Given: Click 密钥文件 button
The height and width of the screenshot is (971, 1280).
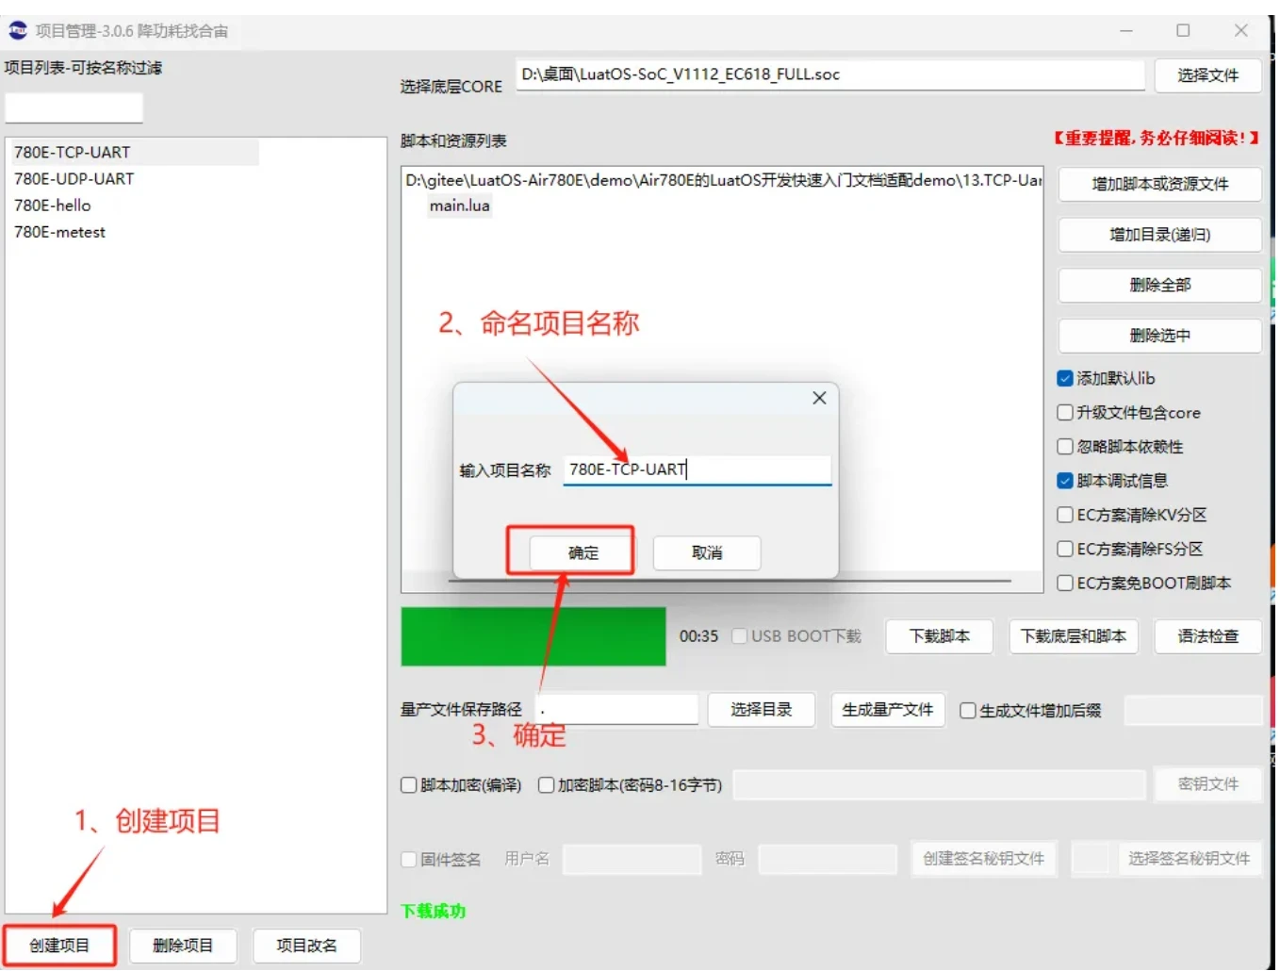Looking at the screenshot, I should 1207,784.
